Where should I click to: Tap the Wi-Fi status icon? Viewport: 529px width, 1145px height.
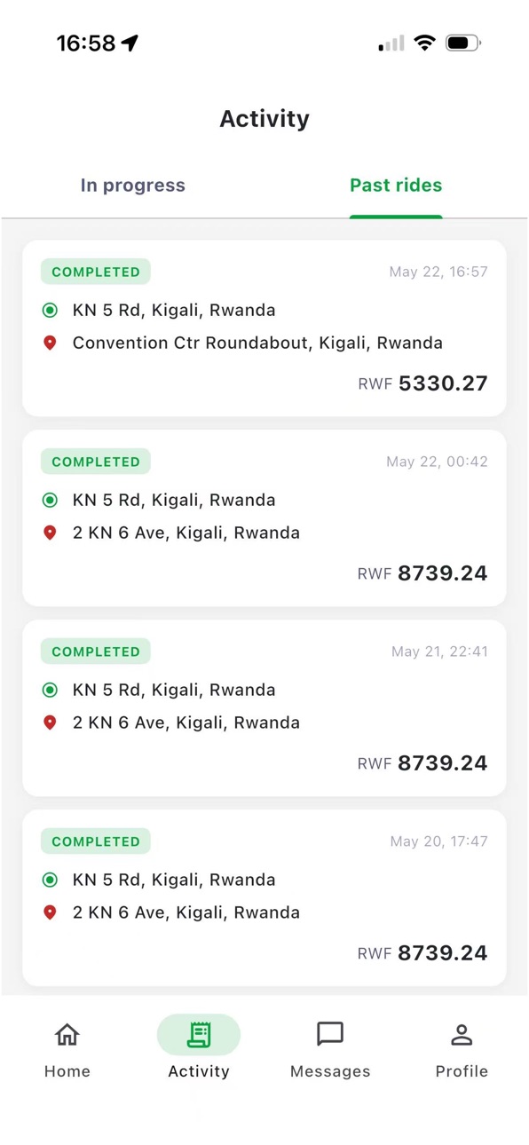[x=425, y=43]
